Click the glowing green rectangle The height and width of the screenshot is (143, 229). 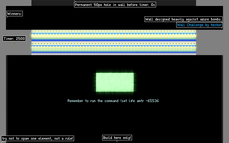point(115,82)
